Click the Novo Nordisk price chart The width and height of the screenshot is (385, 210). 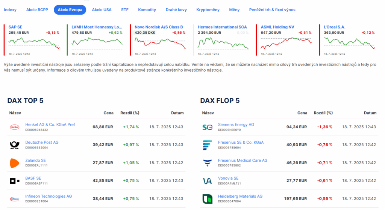[x=160, y=43]
